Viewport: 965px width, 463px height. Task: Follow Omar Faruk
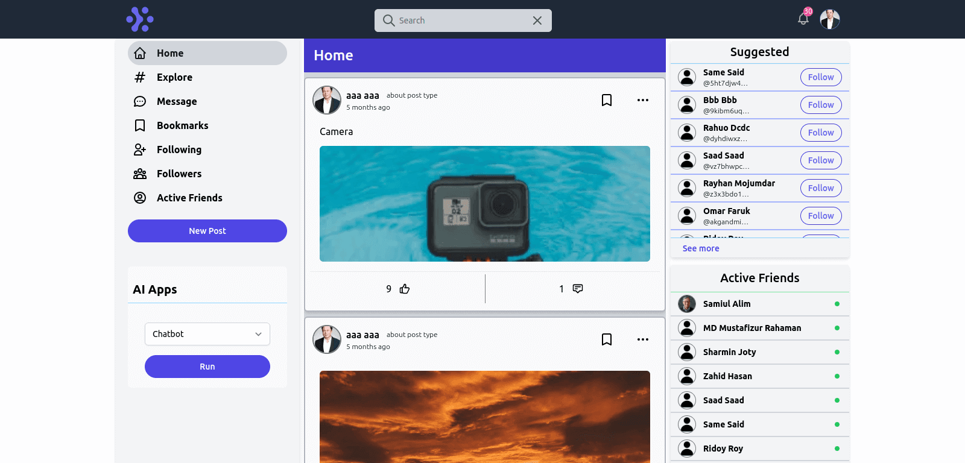click(821, 216)
